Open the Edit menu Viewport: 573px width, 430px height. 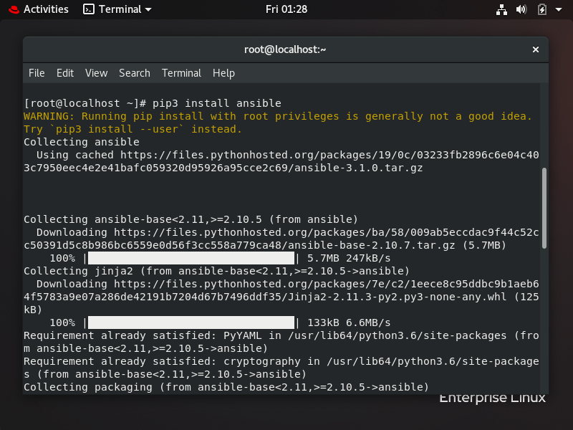(x=65, y=73)
